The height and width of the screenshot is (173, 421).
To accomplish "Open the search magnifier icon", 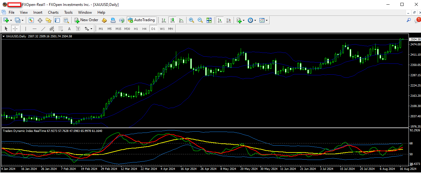I will click(x=409, y=20).
